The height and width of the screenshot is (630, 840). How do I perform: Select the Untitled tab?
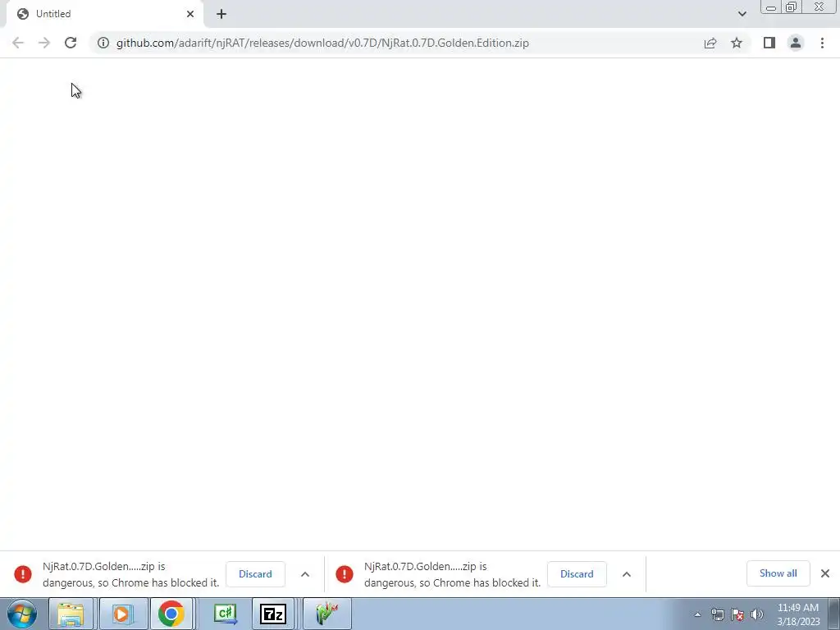coord(104,14)
